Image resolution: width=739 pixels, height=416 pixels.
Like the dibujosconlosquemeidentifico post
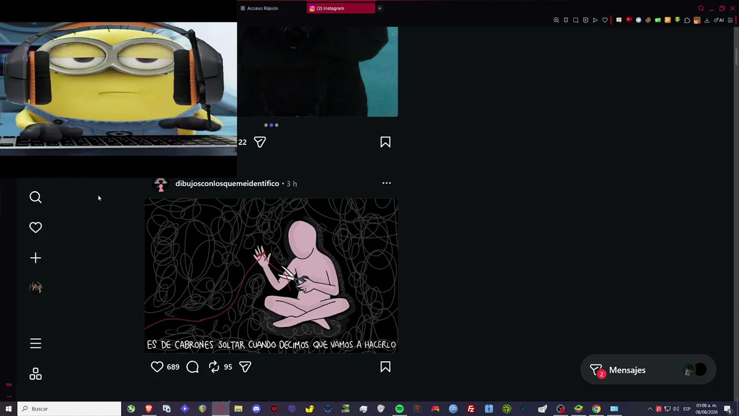[x=157, y=367]
